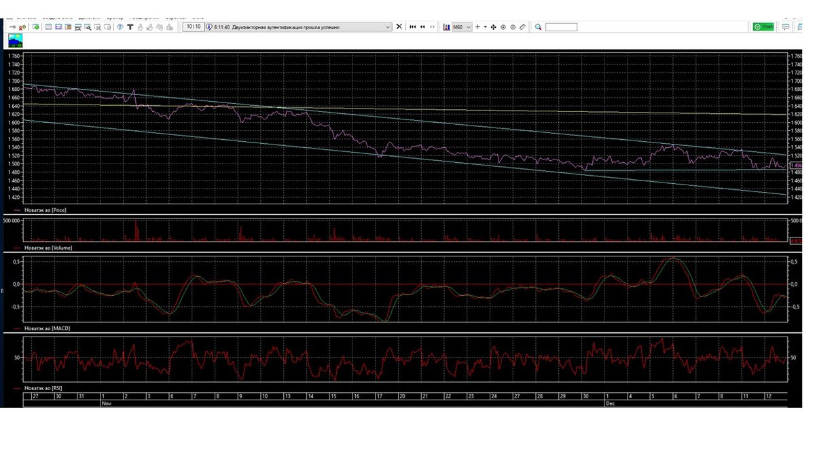Expand the small arrow beside the plus tool
Screen dimensions: 815x458
click(x=486, y=27)
